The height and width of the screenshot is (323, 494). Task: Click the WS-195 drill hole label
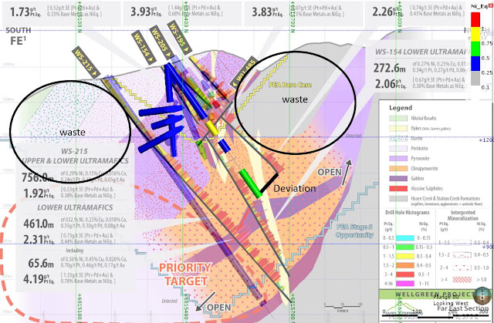(x=180, y=36)
